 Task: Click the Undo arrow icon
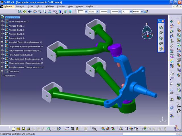pos(48,129)
